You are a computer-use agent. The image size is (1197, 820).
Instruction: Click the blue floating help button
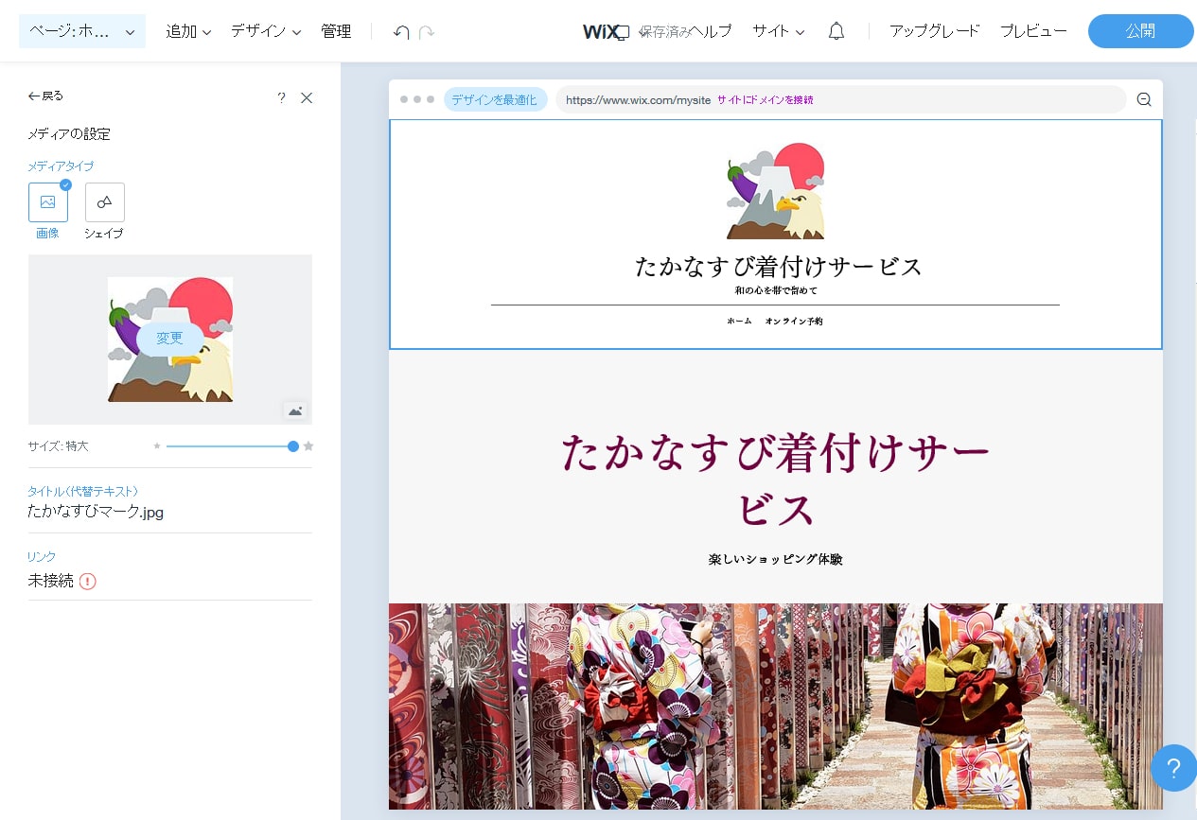click(x=1173, y=767)
